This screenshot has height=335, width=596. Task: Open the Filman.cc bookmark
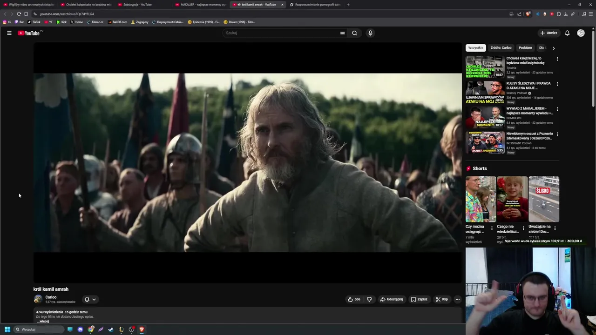point(95,22)
